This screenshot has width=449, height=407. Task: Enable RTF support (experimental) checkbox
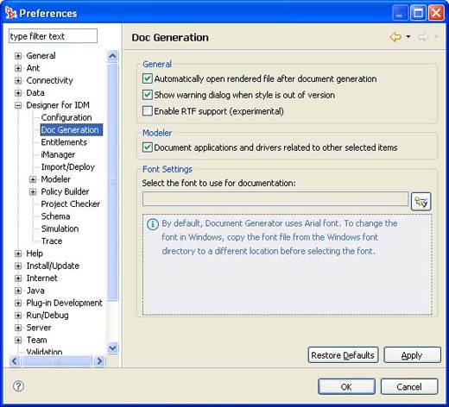click(148, 111)
